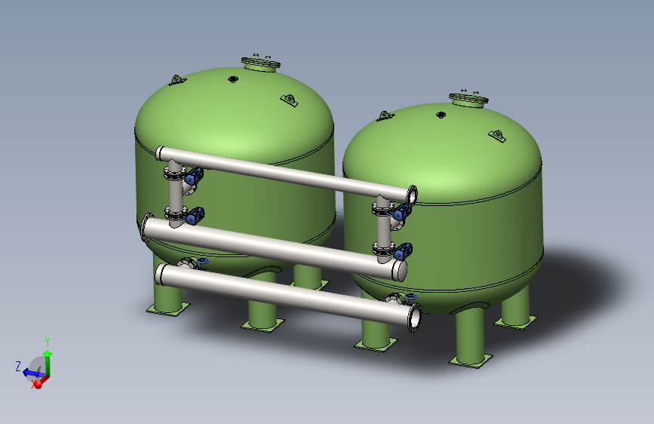The image size is (654, 424).
Task: Select the right tank's gray vertical riser pipe
Action: [x=383, y=231]
